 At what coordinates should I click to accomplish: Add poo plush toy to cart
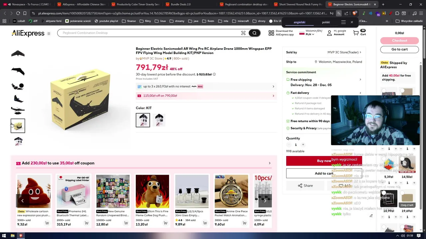47,223
